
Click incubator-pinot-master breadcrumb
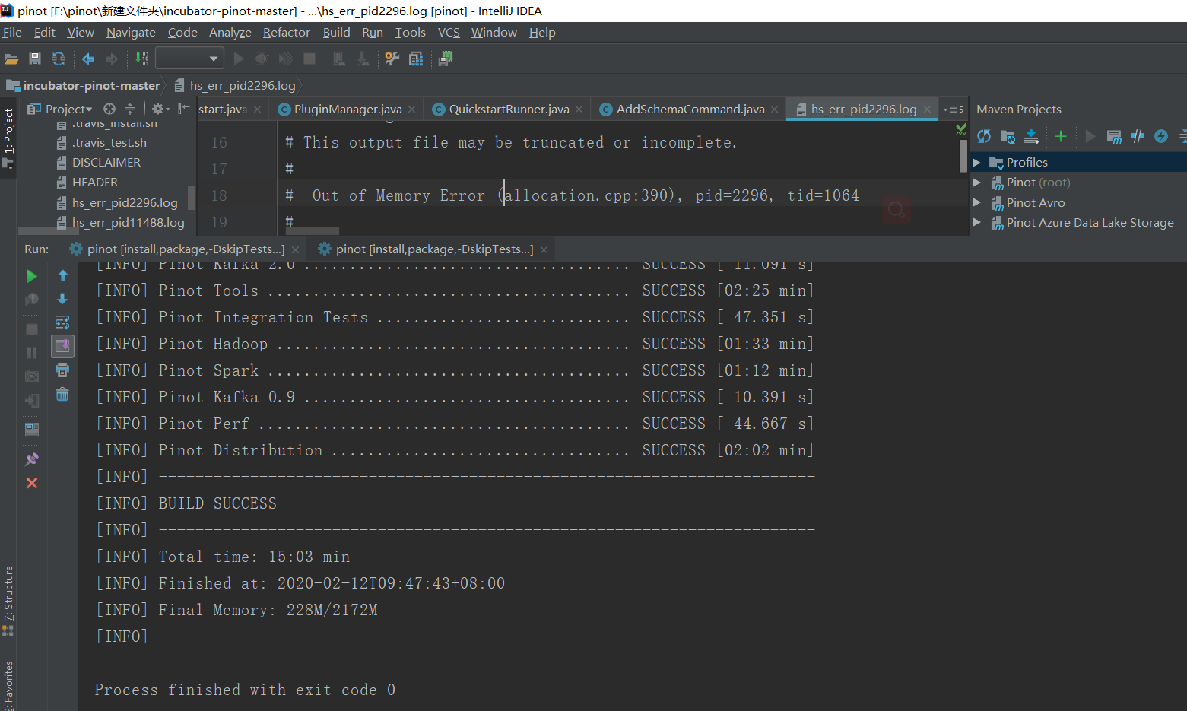(84, 85)
